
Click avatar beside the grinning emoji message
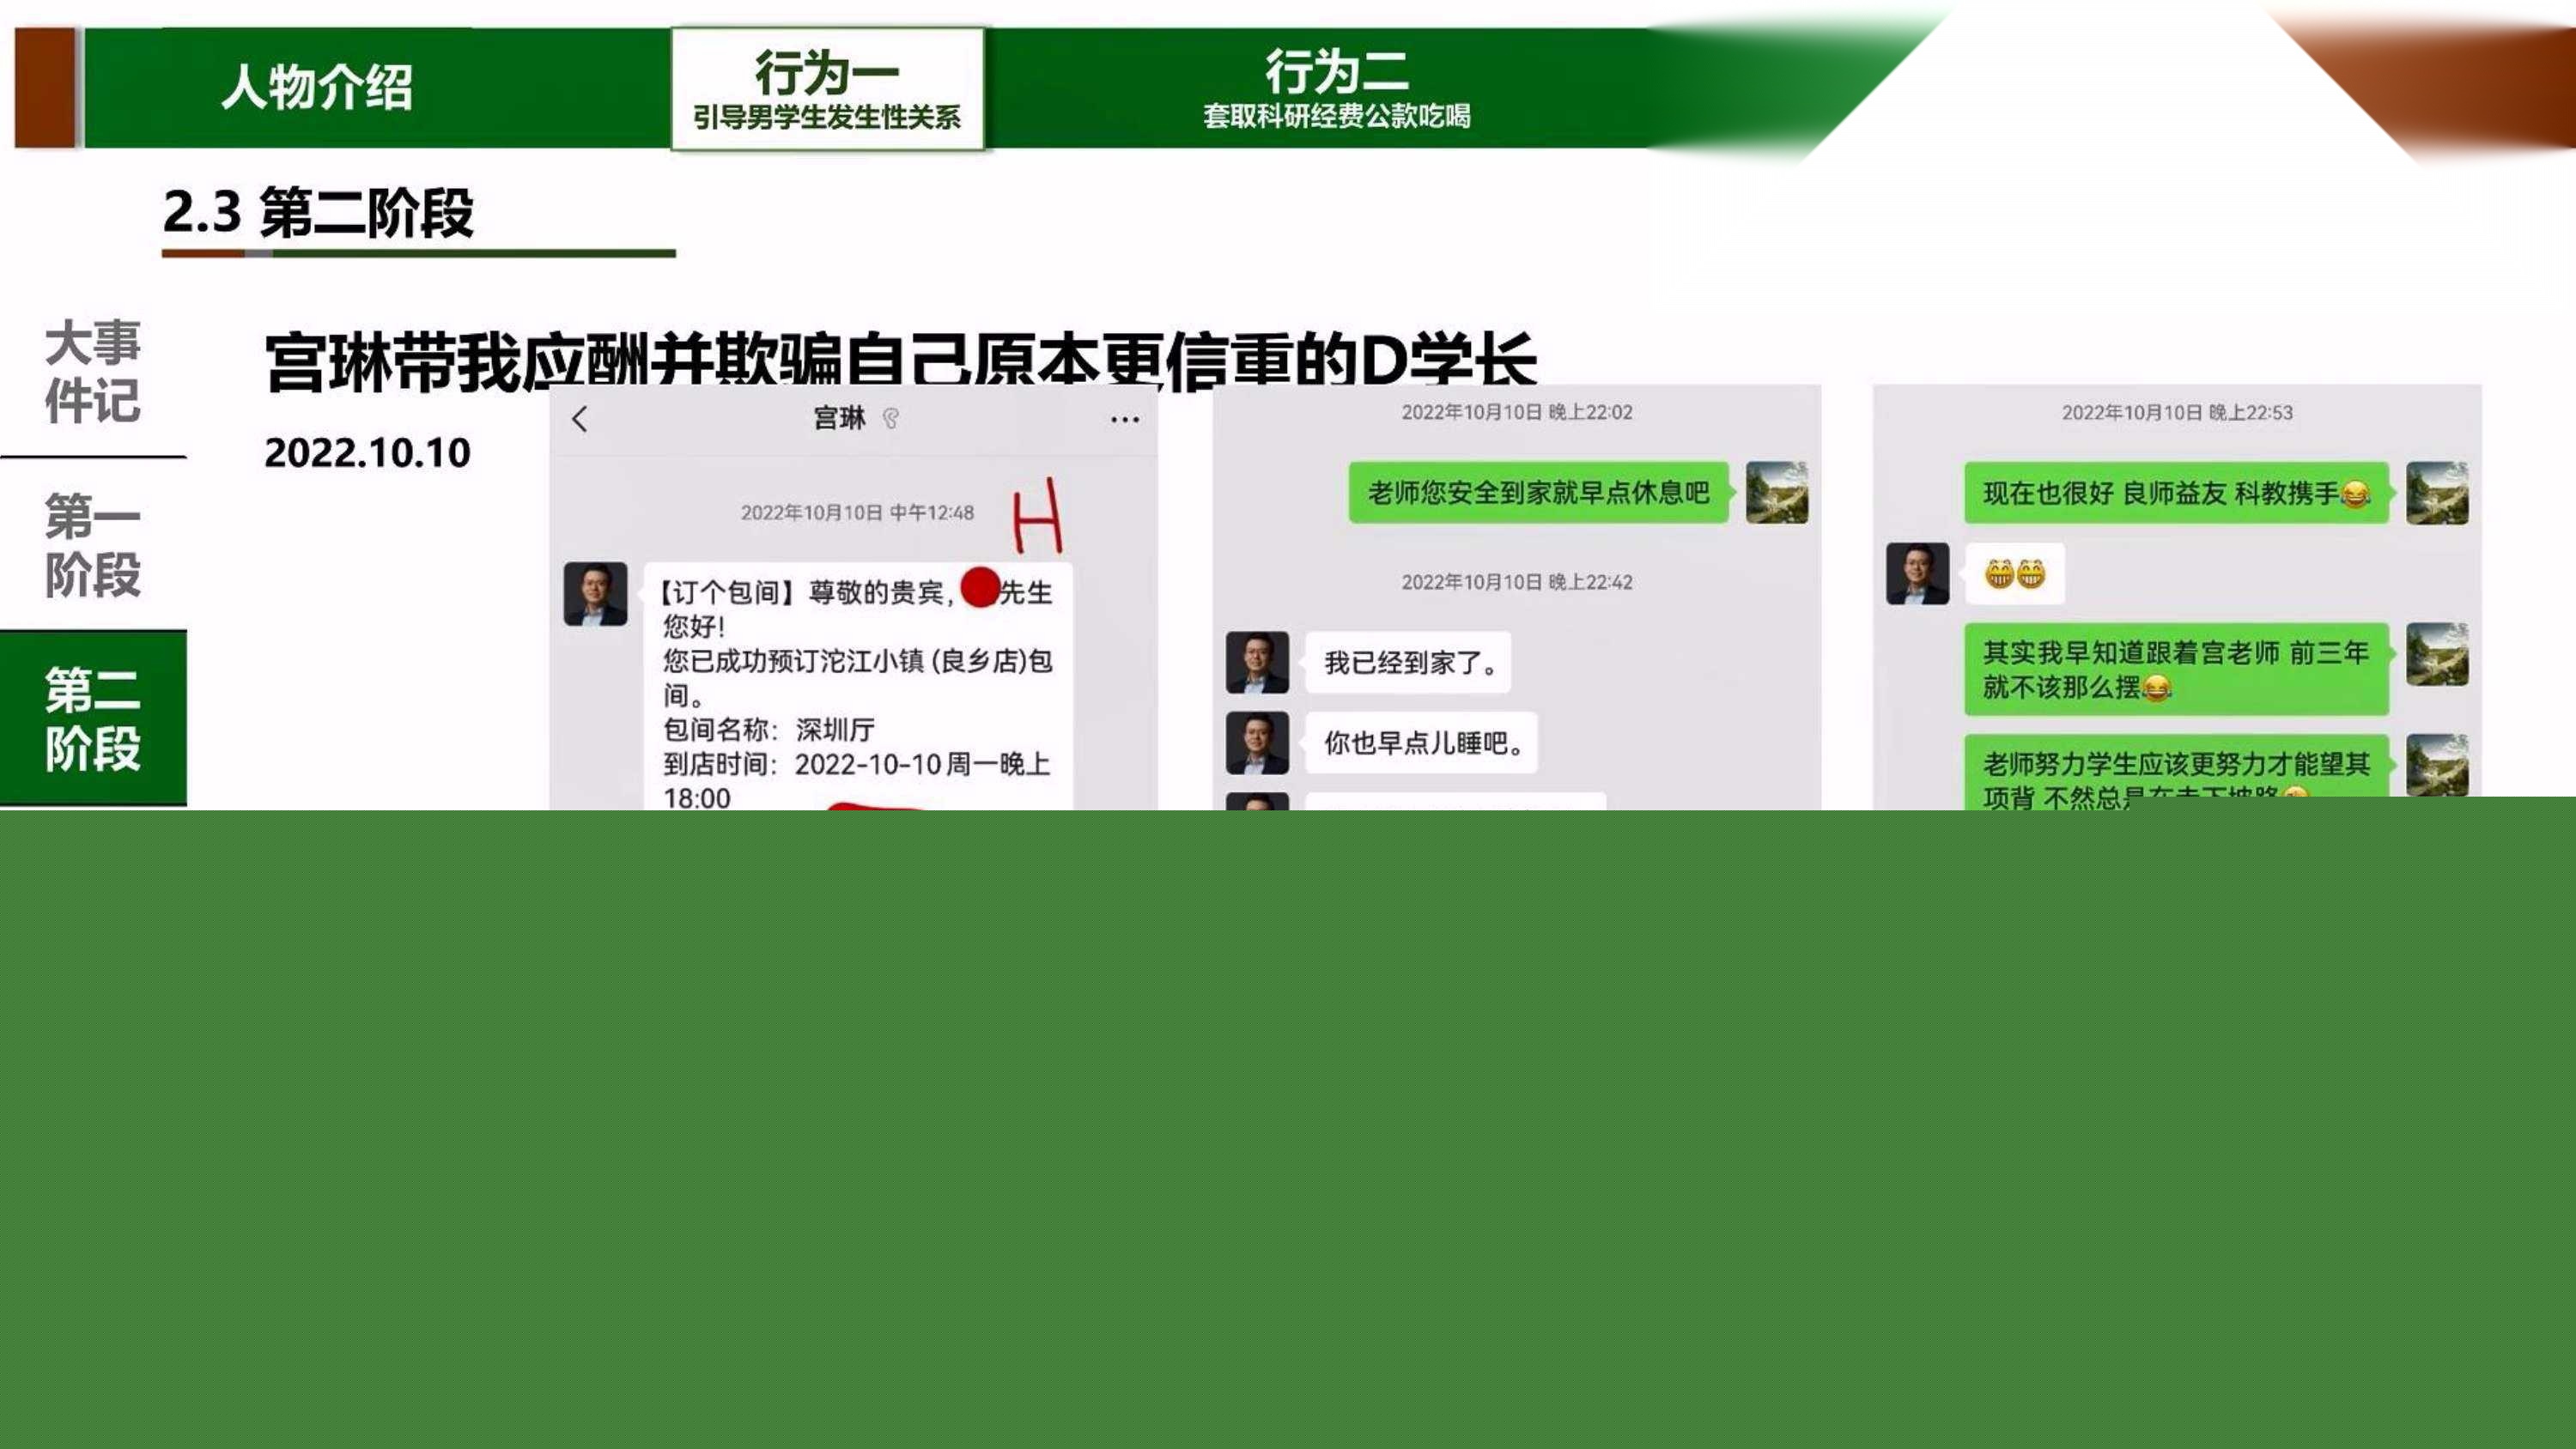1917,574
